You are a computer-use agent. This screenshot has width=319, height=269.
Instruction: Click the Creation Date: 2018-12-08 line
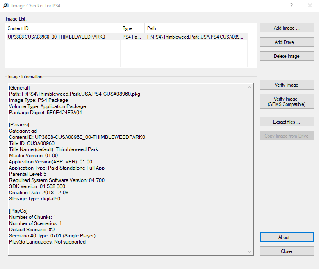click(x=39, y=192)
